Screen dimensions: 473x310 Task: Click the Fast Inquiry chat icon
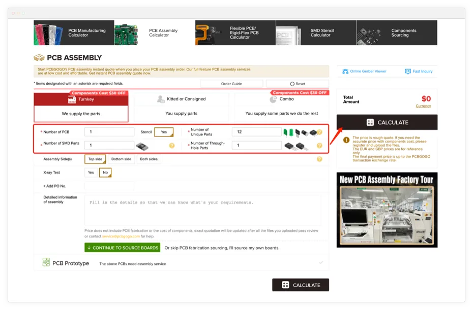[x=407, y=72]
